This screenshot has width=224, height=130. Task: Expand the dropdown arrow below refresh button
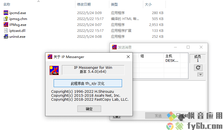click(201, 74)
